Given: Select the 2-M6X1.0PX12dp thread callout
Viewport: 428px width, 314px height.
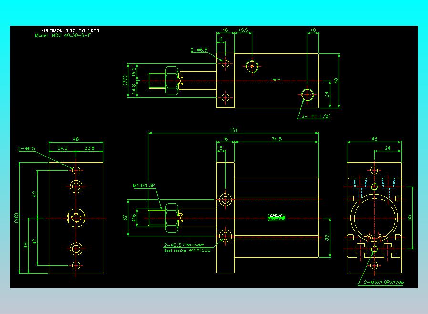Looking at the screenshot, I should [384, 283].
